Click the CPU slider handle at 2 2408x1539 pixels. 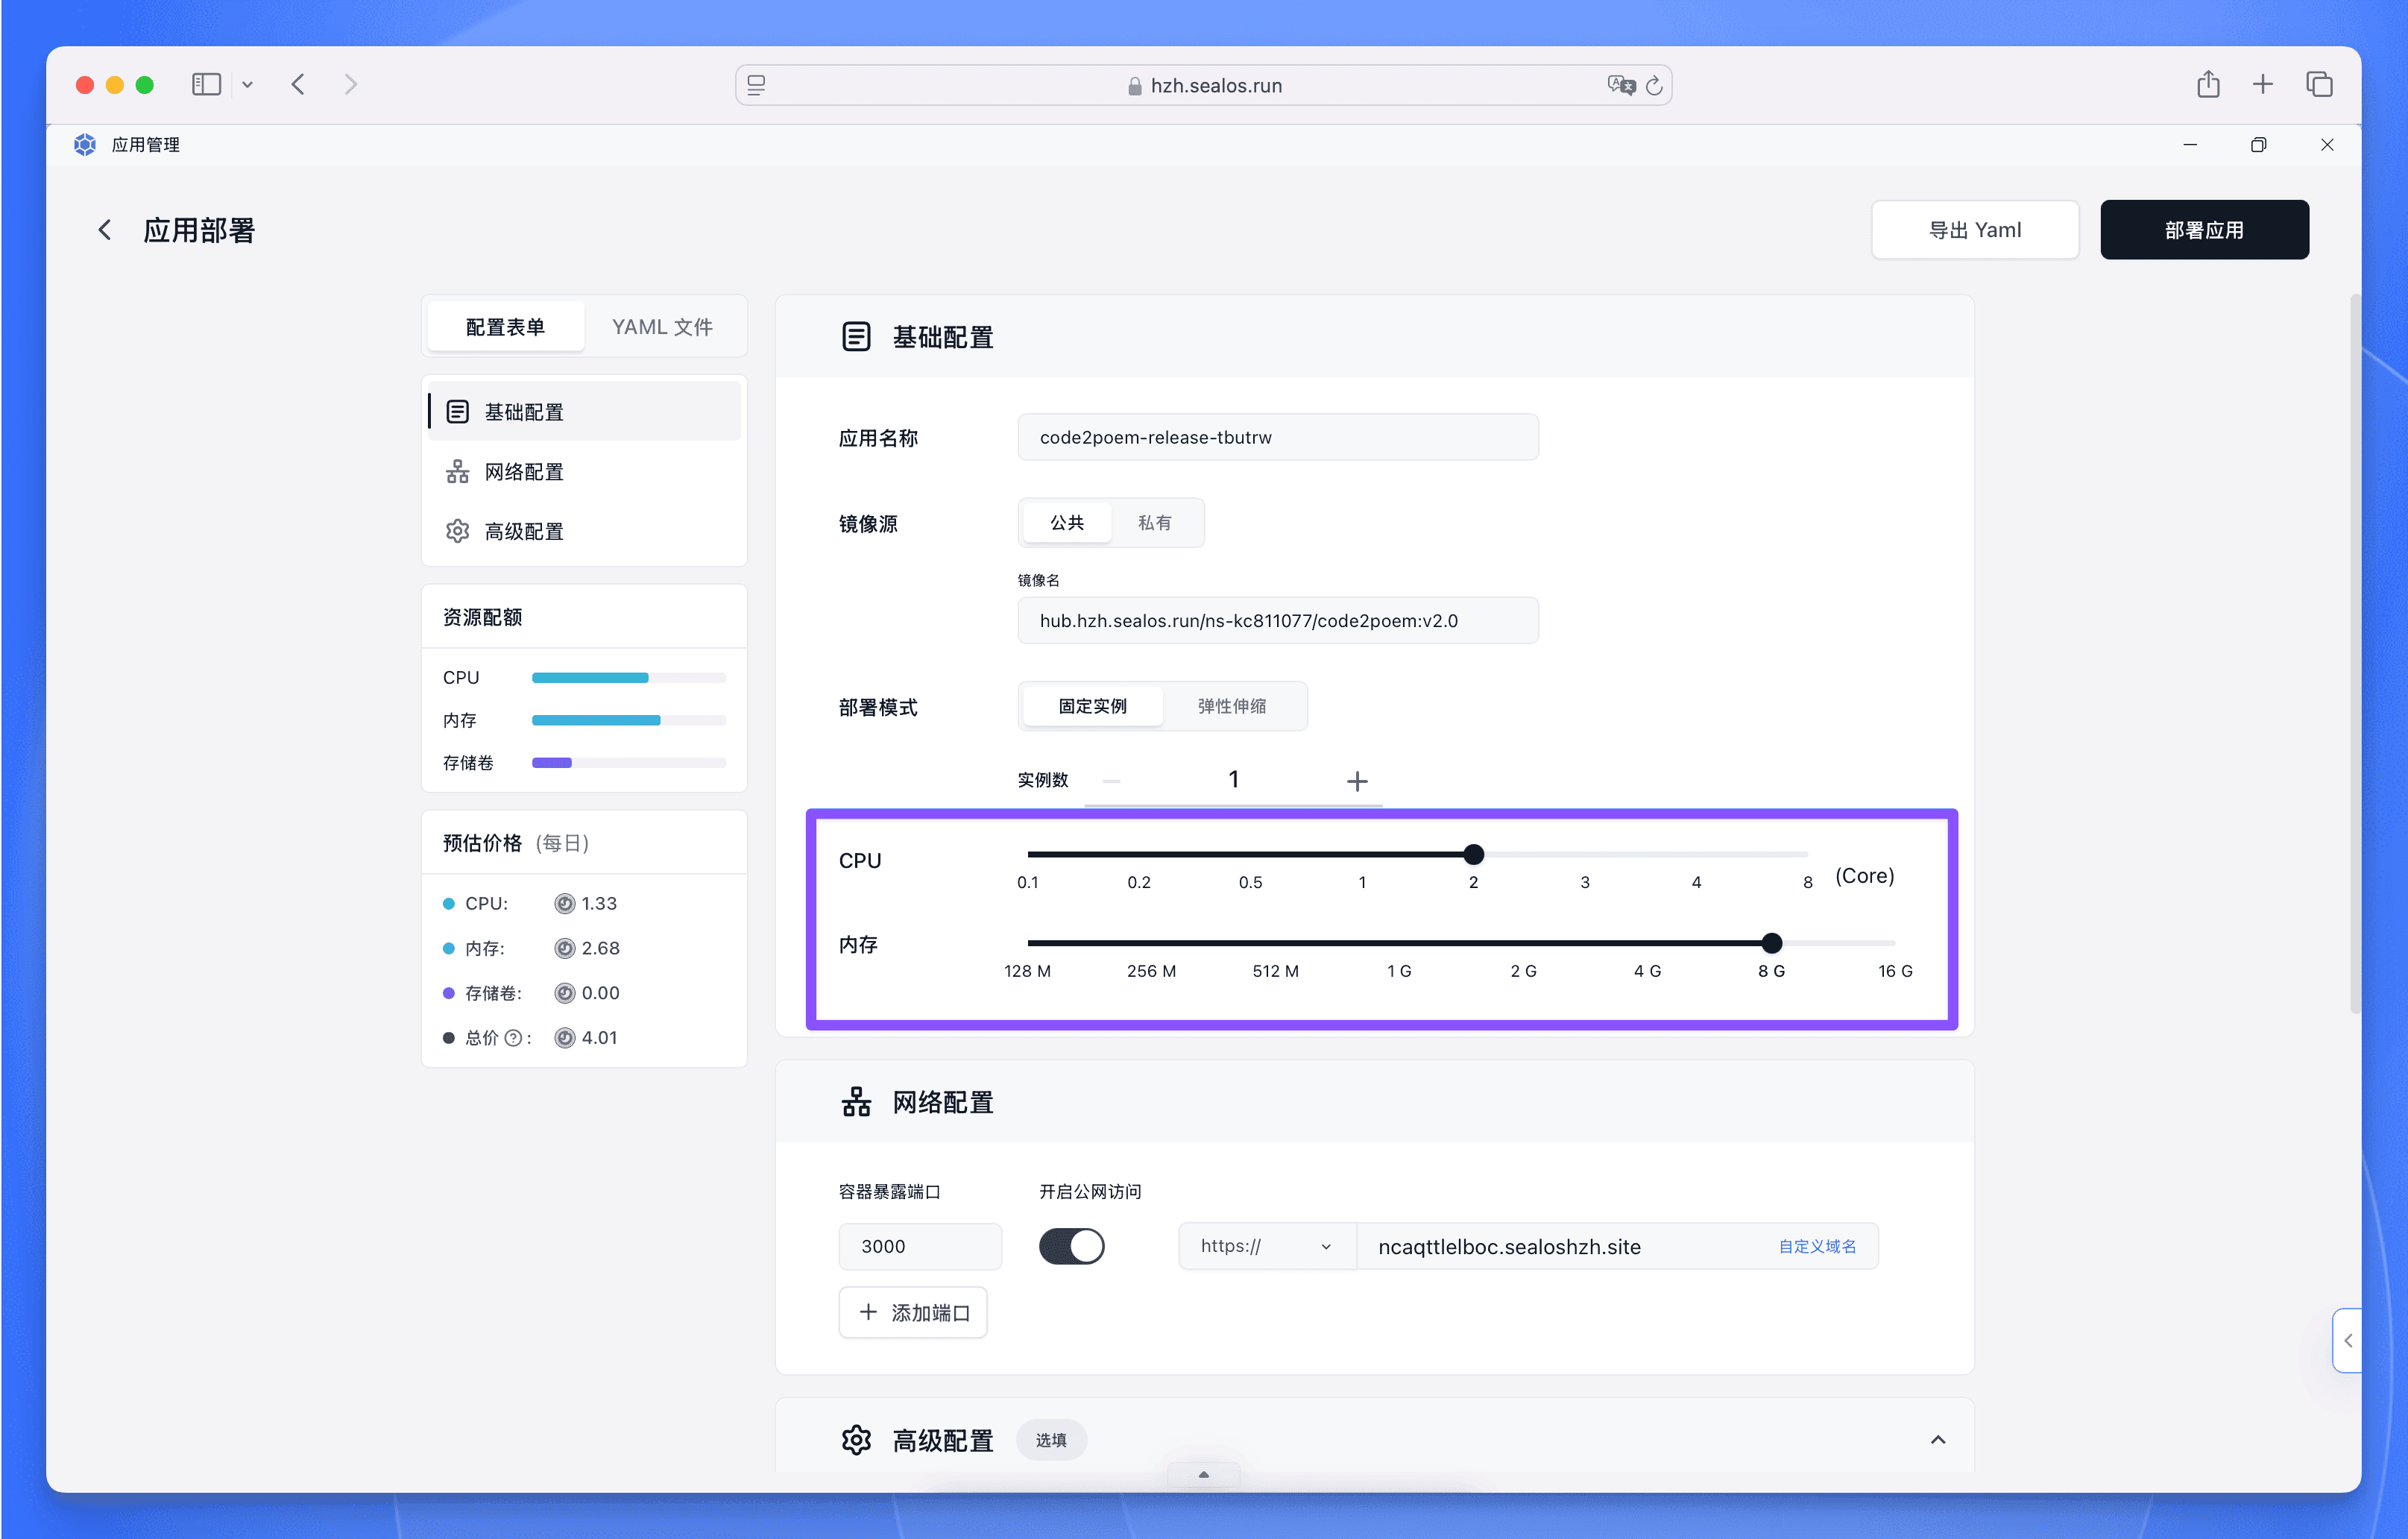pyautogui.click(x=1473, y=854)
